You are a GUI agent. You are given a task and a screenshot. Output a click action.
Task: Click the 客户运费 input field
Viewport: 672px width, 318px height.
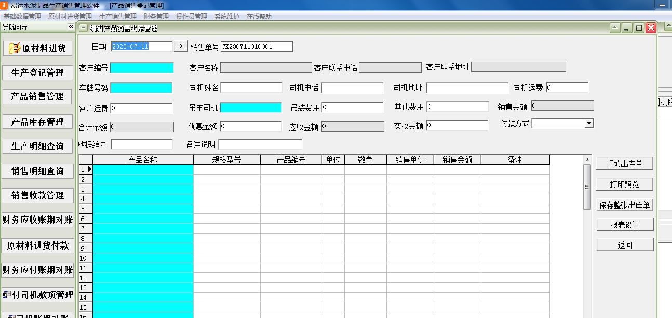[x=141, y=108]
